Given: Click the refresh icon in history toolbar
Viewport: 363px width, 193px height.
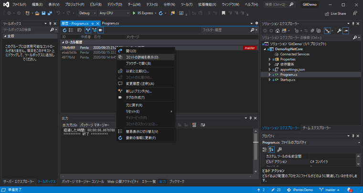Looking at the screenshot, I should click(x=65, y=30).
